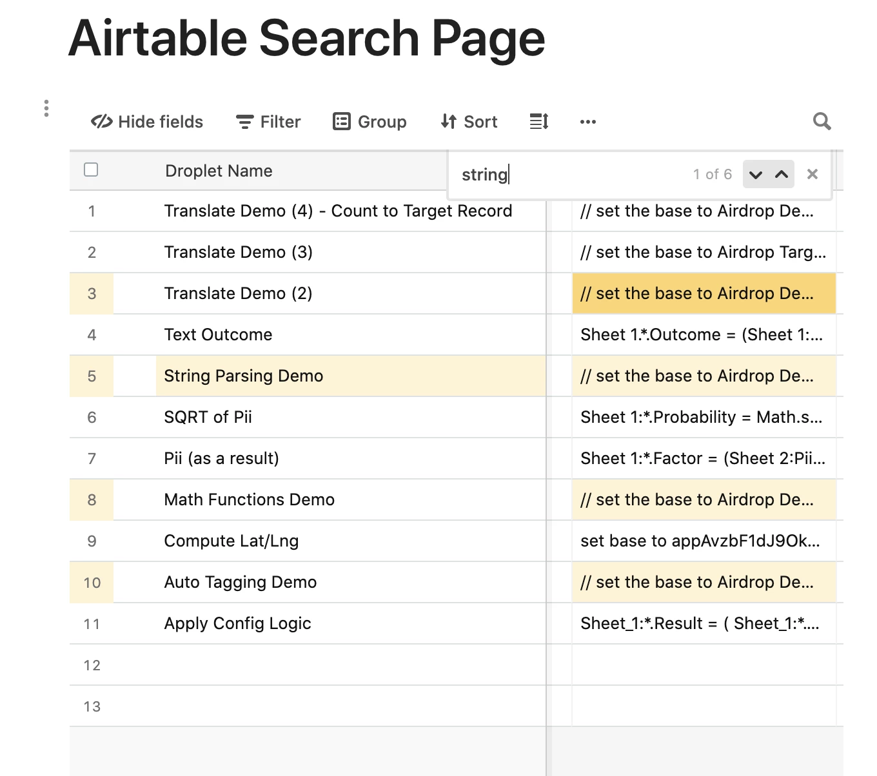Open the more options ellipsis in toolbar
Screen dimensions: 877x776
(588, 122)
